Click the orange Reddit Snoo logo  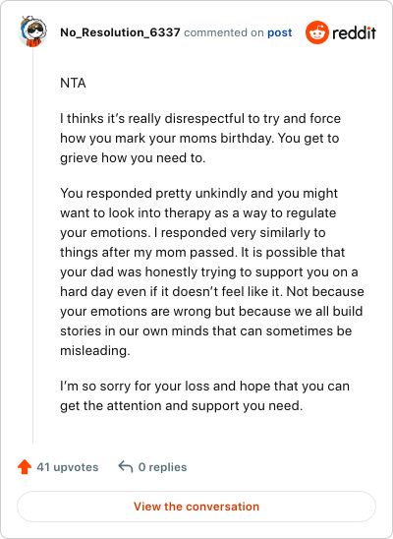click(x=317, y=32)
